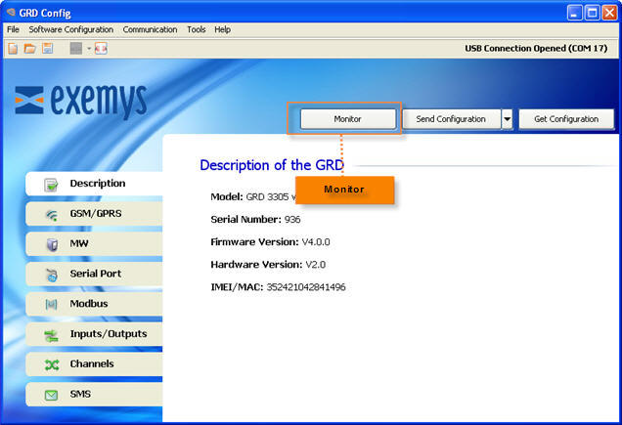Viewport: 622px width, 425px height.
Task: Click the Send Configuration button
Action: [x=451, y=119]
